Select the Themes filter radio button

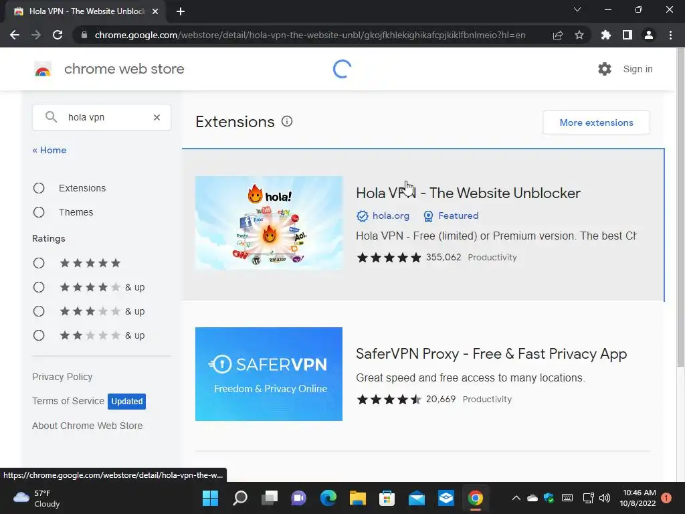[x=39, y=212]
